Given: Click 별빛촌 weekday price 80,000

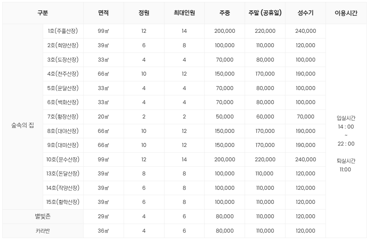Looking at the screenshot, I should click(x=225, y=216).
